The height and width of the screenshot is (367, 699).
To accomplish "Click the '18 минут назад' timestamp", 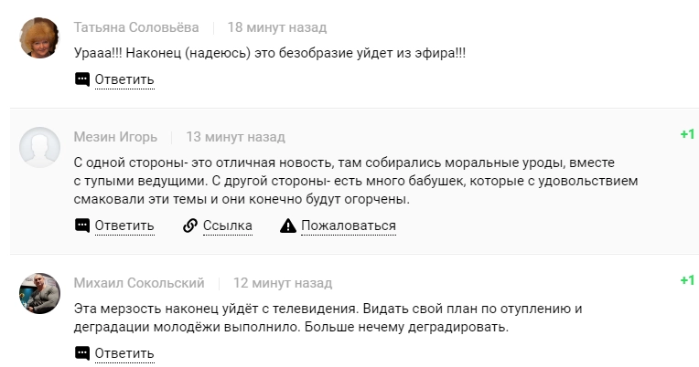I will click(276, 27).
